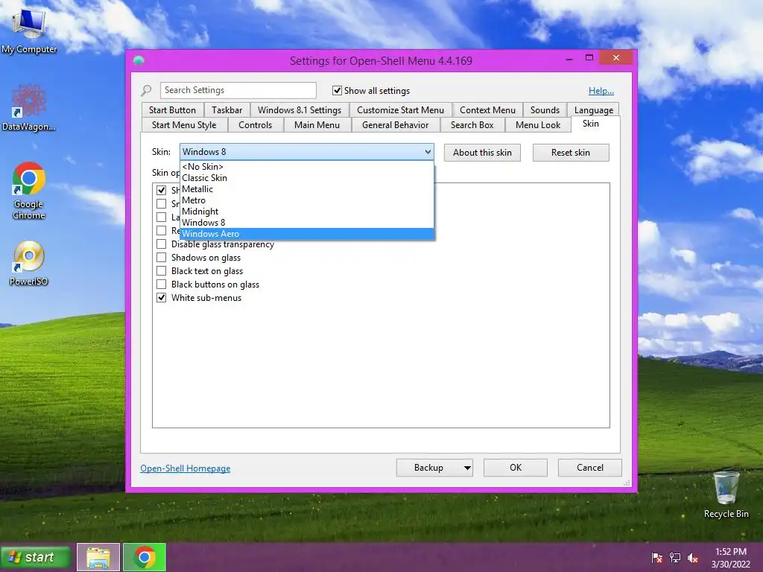Select the Skin tab
This screenshot has height=572, width=763.
pyautogui.click(x=591, y=124)
